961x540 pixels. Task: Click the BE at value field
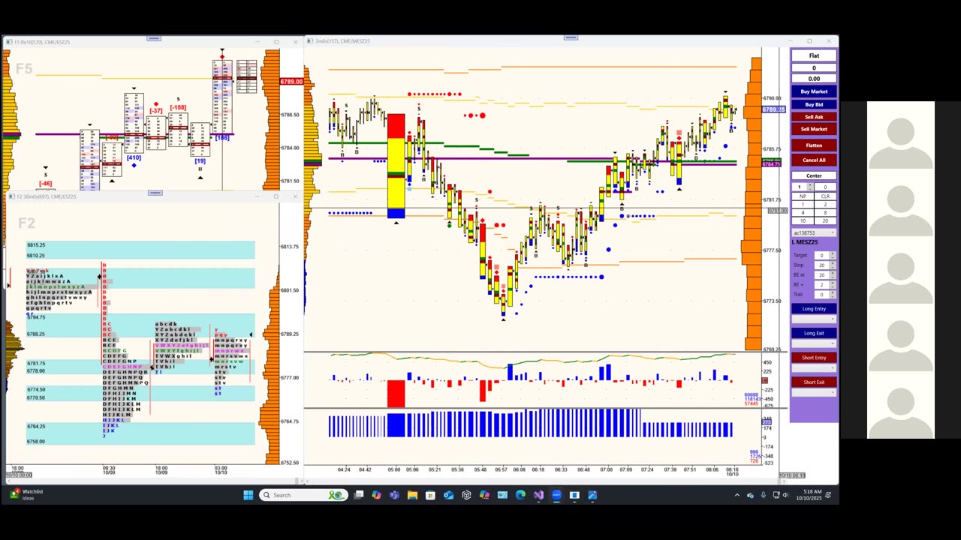pos(821,275)
